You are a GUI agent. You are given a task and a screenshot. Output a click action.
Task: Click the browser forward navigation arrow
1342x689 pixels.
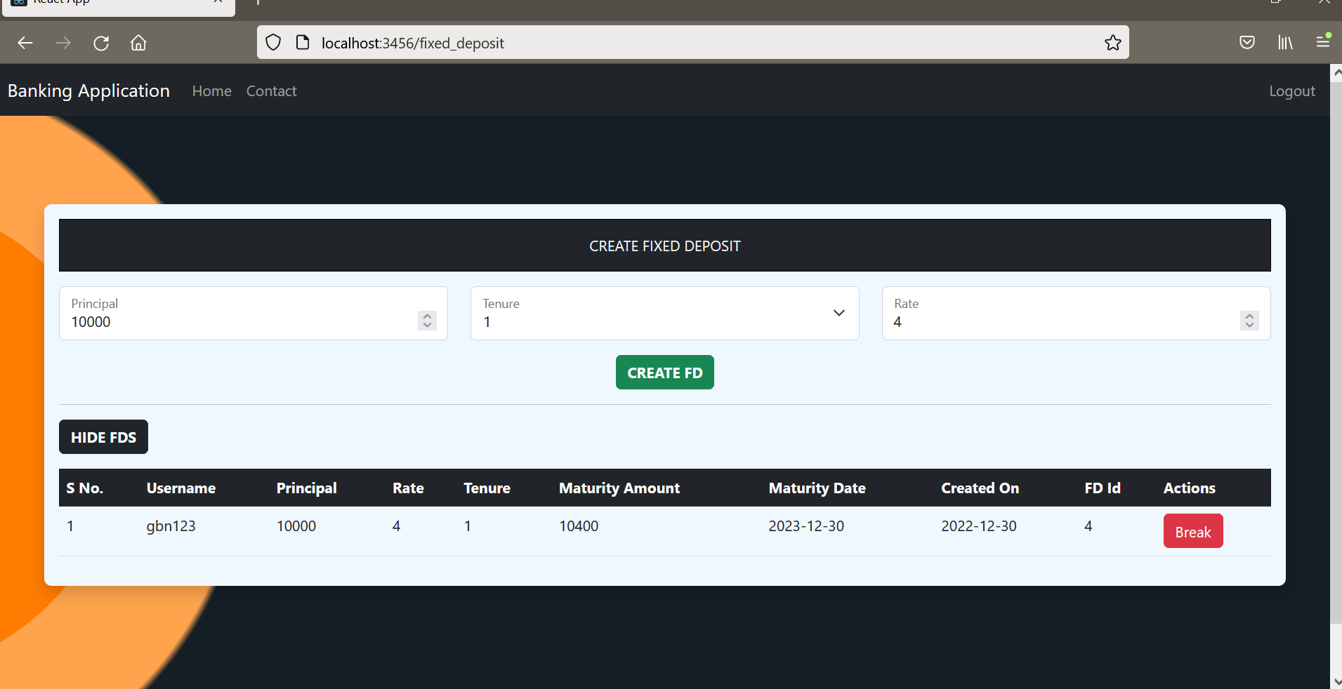click(63, 43)
